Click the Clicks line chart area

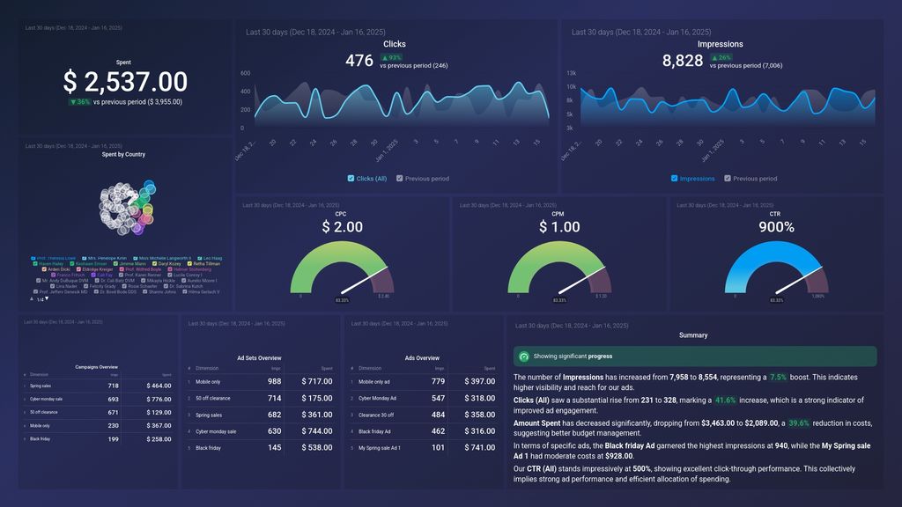coord(401,104)
